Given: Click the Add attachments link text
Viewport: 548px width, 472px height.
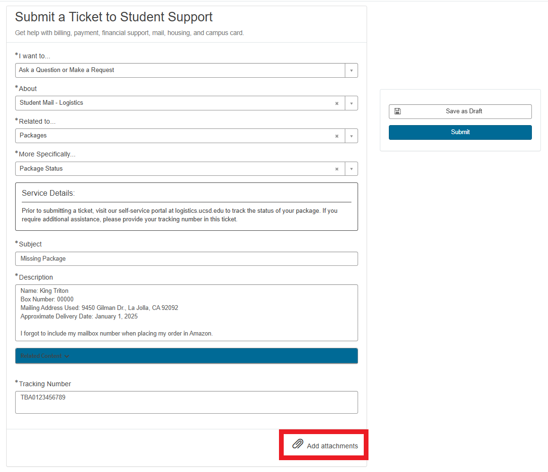Looking at the screenshot, I should point(332,446).
